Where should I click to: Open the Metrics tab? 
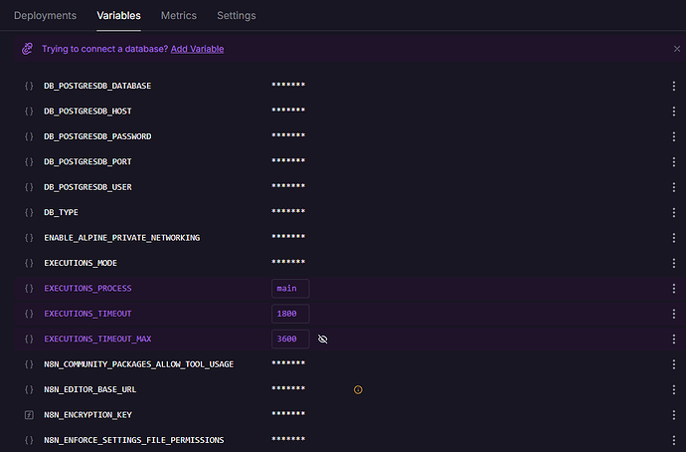pos(178,16)
